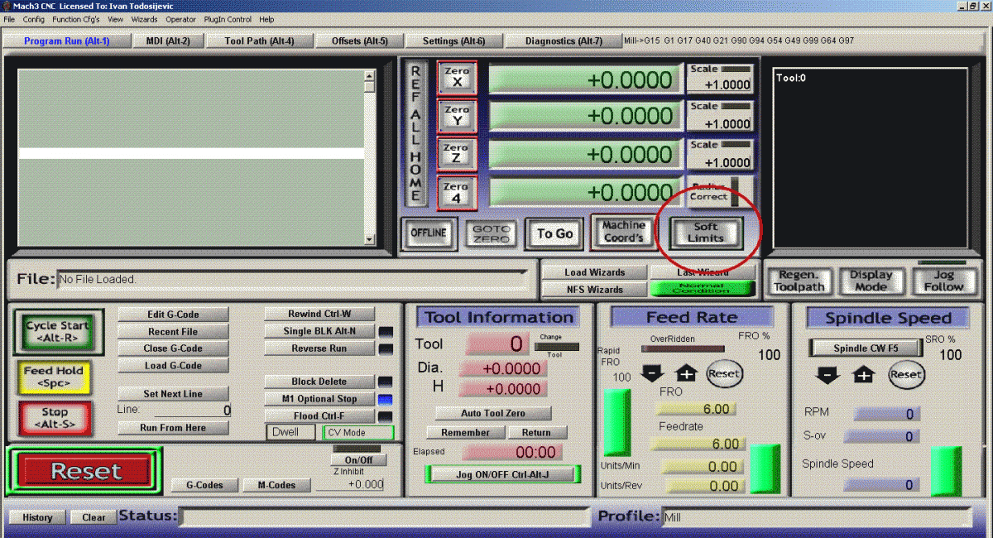Switch to Tool Path (Alt-4) tab
The image size is (993, 538).
[259, 41]
